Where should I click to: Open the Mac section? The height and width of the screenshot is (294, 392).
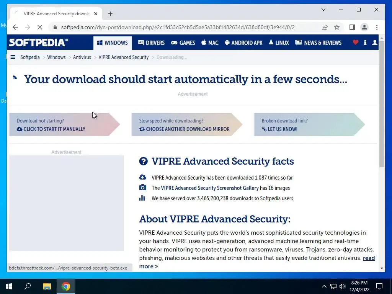210,43
